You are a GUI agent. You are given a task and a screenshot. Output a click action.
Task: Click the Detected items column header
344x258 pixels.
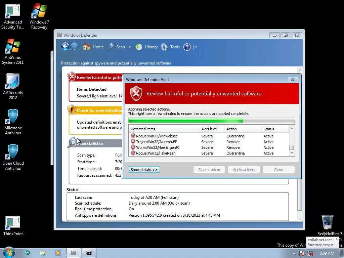coord(164,129)
